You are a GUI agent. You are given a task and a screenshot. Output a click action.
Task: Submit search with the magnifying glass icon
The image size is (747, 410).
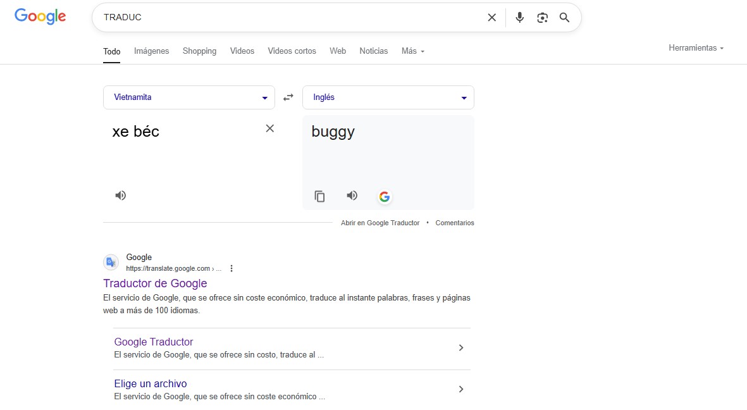(x=565, y=18)
